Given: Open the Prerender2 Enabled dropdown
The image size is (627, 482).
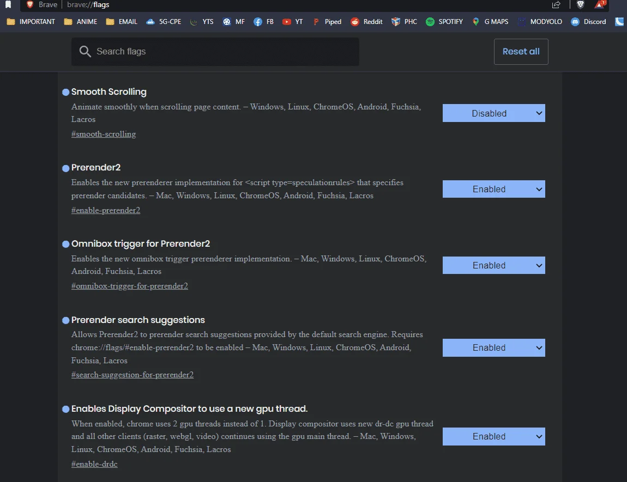Looking at the screenshot, I should [x=493, y=189].
